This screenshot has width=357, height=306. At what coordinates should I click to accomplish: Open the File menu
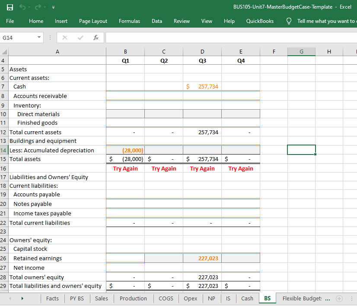[x=10, y=21]
